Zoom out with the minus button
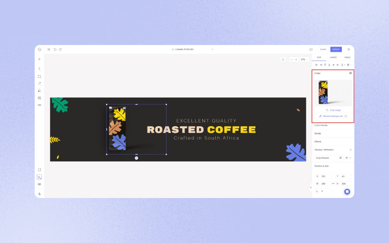The width and height of the screenshot is (389, 243). [x=292, y=59]
